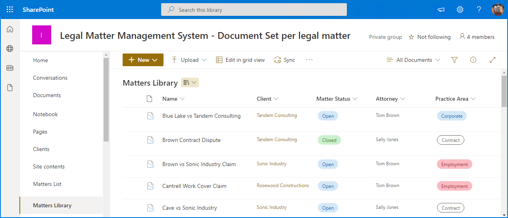
Task: Click document set icon for Cantrell Work Cover Claim
Action: pyautogui.click(x=150, y=186)
